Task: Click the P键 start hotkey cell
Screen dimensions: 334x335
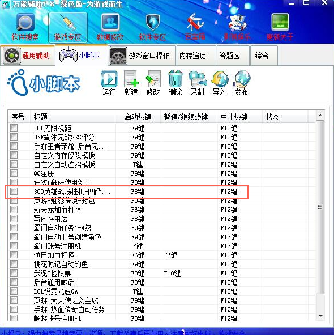Action: [x=138, y=246]
